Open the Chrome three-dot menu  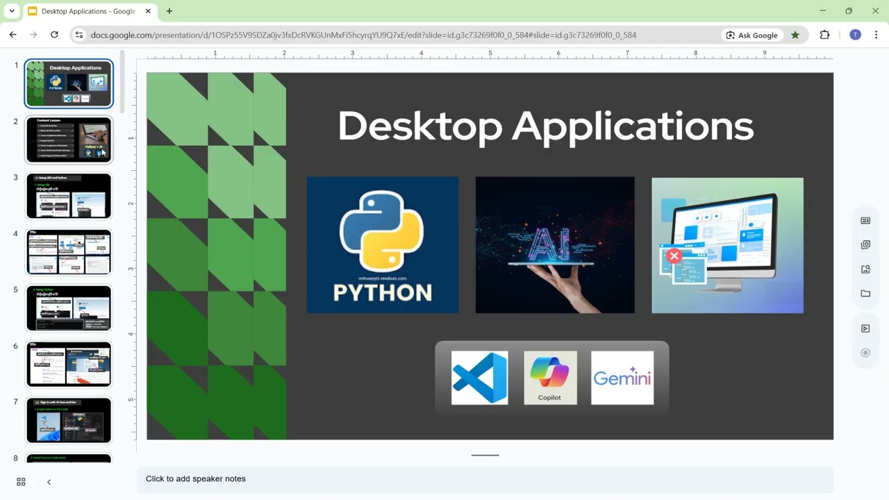pyautogui.click(x=876, y=35)
